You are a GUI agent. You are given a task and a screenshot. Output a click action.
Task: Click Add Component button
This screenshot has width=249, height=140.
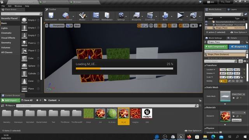(216, 47)
